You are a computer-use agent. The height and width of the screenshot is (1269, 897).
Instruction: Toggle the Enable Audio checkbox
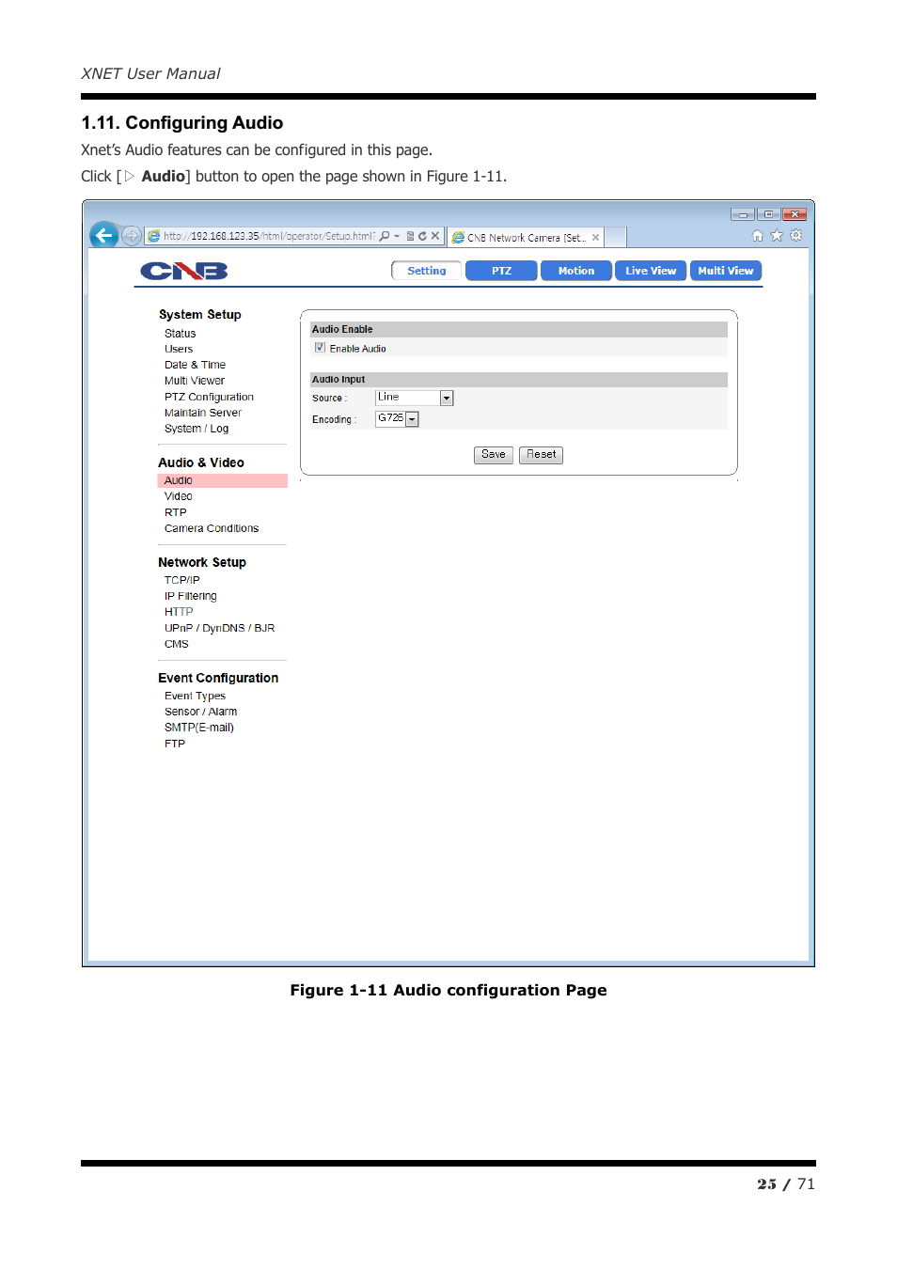pos(320,348)
